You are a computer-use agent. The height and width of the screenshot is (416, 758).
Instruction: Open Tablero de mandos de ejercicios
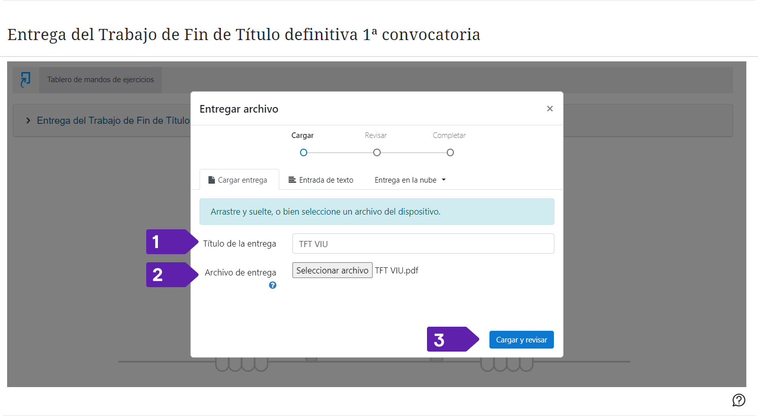click(x=101, y=80)
